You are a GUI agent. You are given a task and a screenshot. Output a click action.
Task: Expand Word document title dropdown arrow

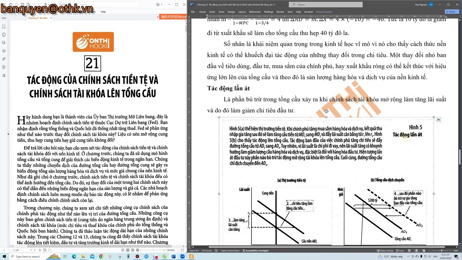pos(274,5)
